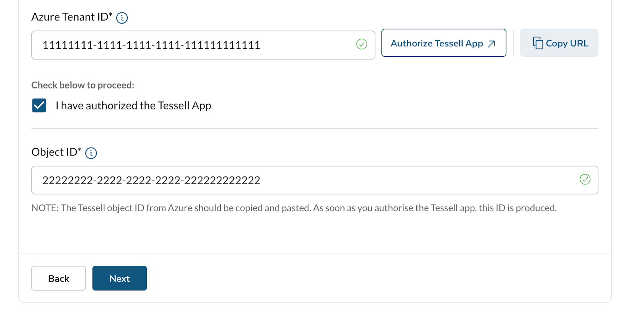Click green validation checkmark in Tenant ID field
635x313 pixels.
click(x=361, y=44)
